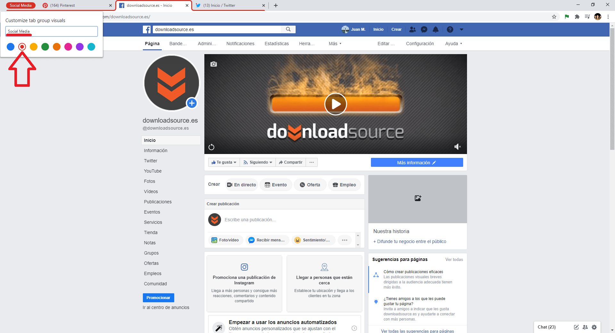Open the Siguiendo dropdown
The image size is (615, 333).
click(258, 162)
